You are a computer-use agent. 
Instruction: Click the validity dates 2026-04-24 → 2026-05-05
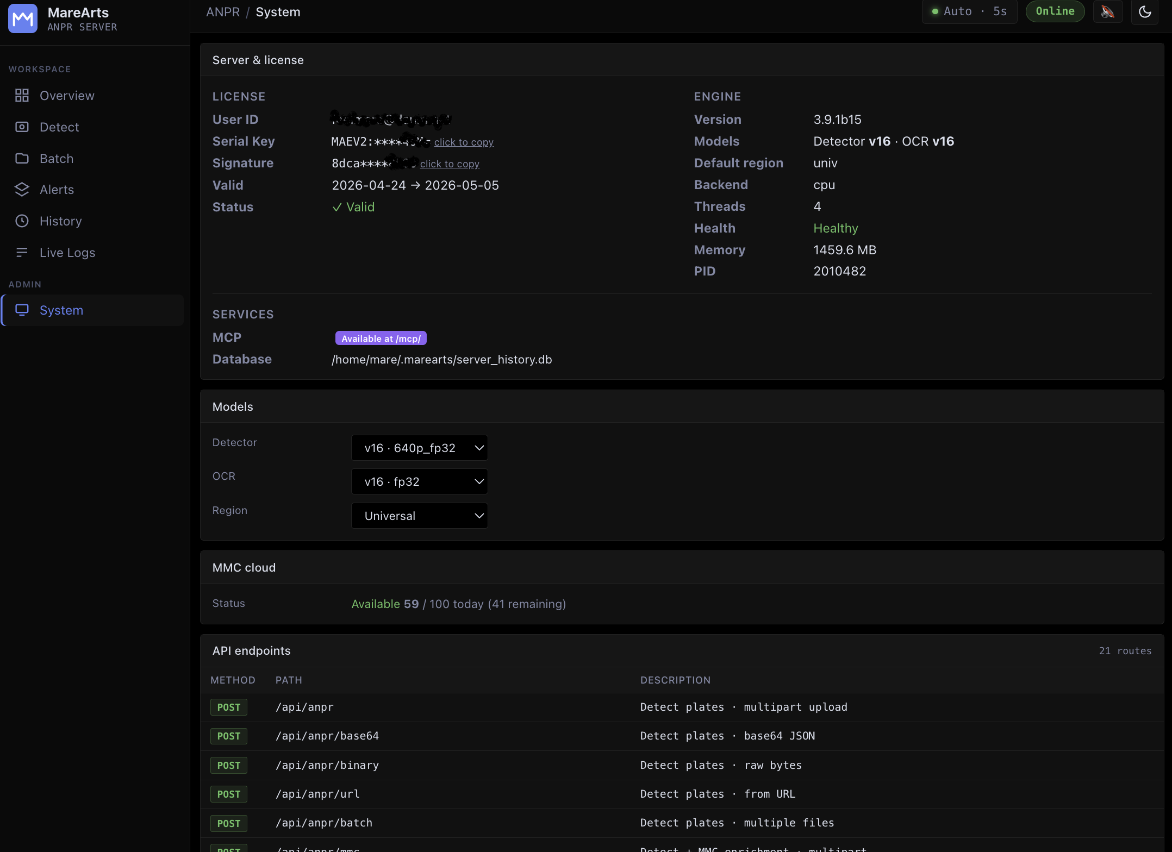tap(415, 185)
